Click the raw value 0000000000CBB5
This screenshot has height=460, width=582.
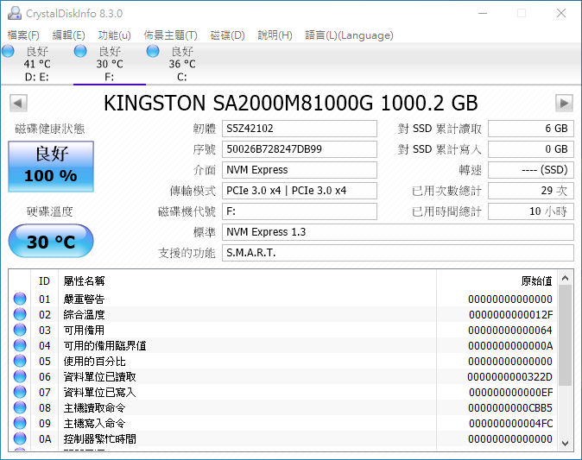coord(510,408)
